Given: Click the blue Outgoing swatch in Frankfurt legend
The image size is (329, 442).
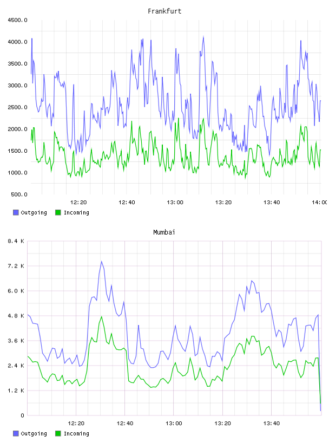Looking at the screenshot, I should 16,212.
